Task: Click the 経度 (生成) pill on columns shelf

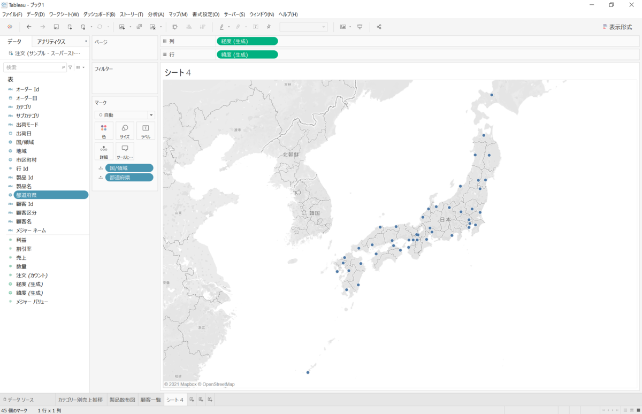Action: click(x=247, y=41)
